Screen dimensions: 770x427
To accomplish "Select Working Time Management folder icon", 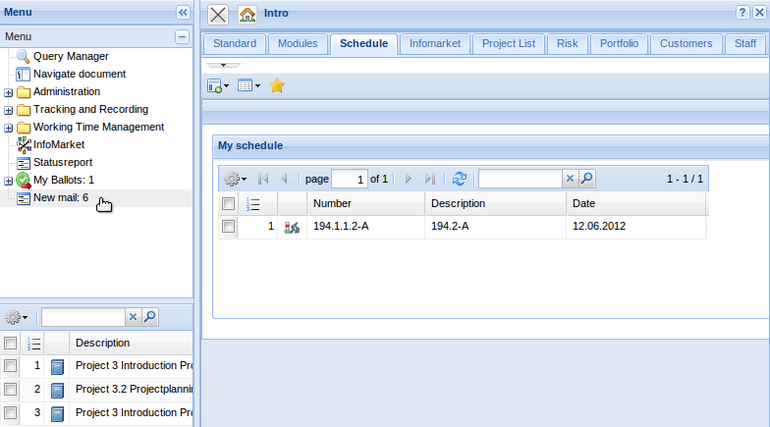I will coord(24,128).
